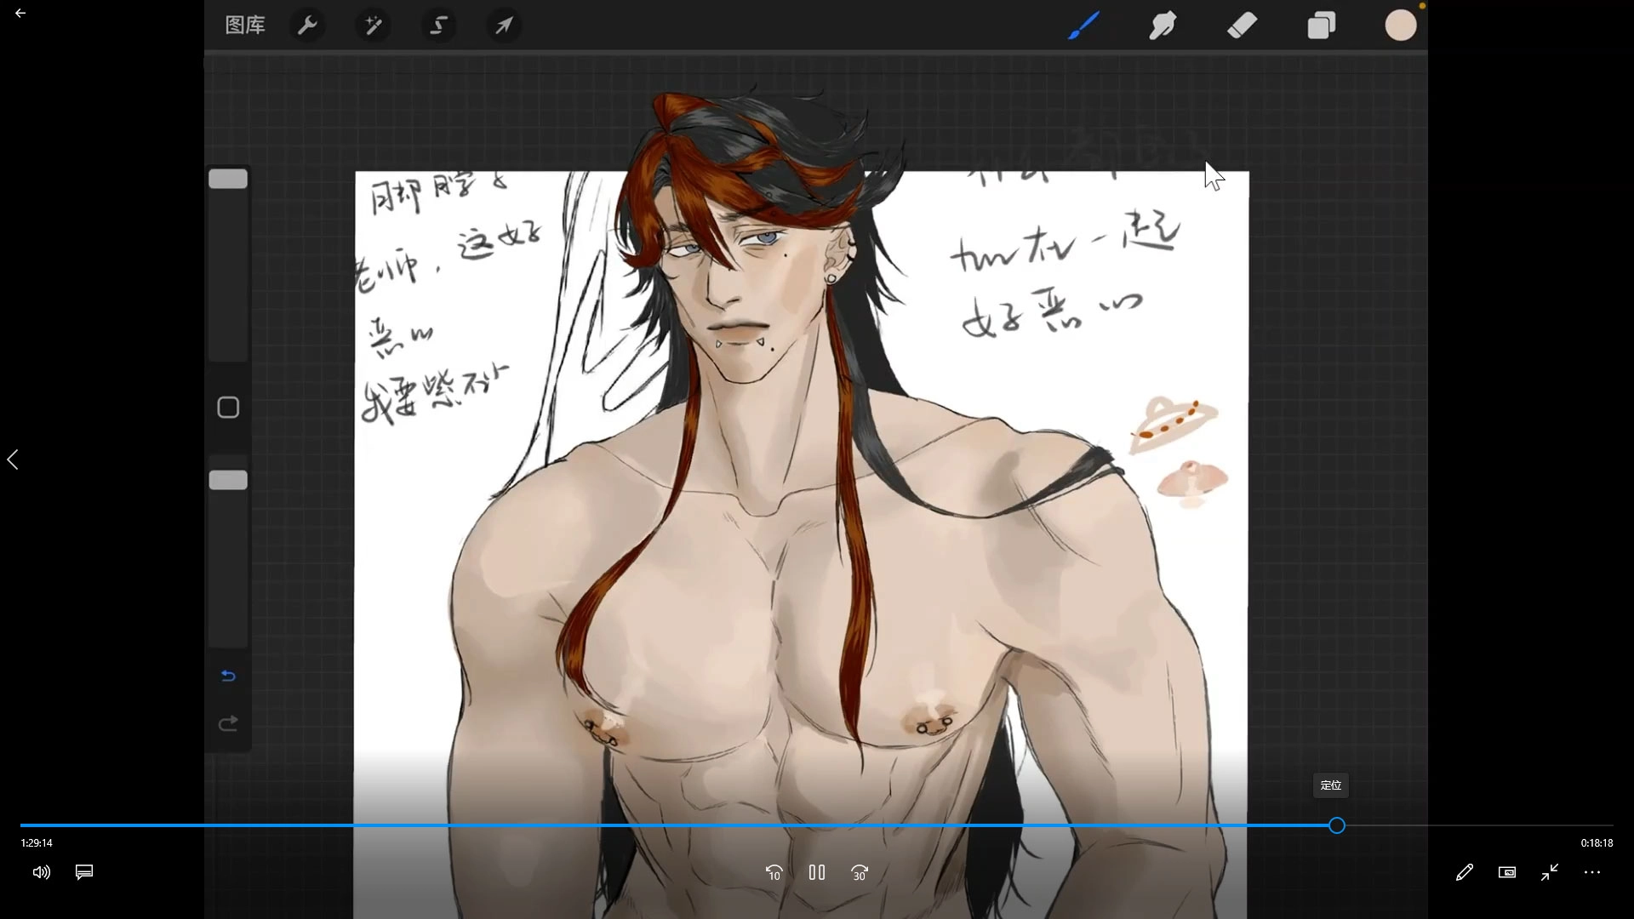Toggle the square modify button in sidebar
Image resolution: width=1634 pixels, height=919 pixels.
pos(228,408)
